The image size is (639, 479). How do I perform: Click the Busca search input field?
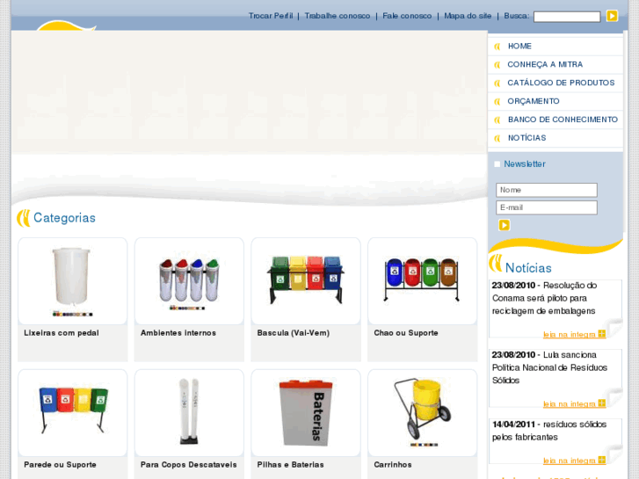(567, 17)
